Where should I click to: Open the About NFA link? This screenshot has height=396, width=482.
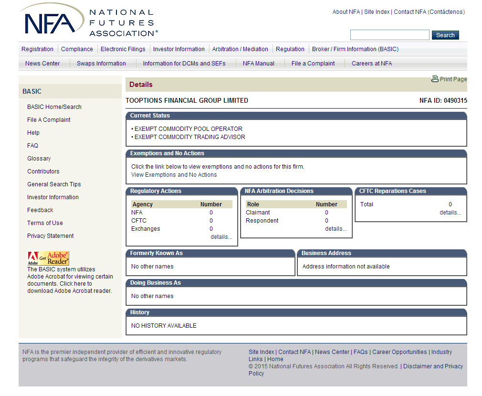(346, 12)
